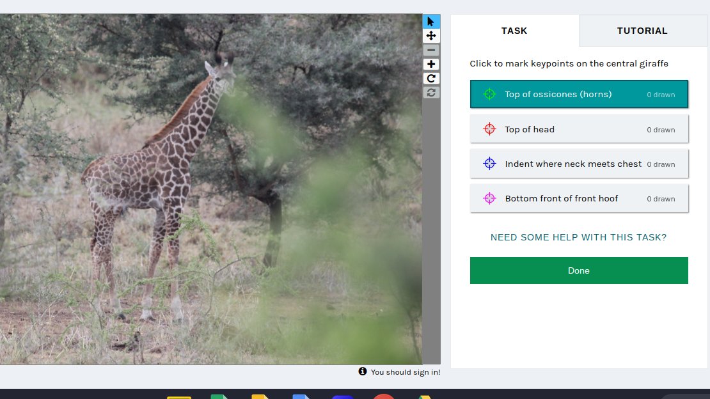Open NEED SOME HELP WITH THIS TASK link

point(579,237)
